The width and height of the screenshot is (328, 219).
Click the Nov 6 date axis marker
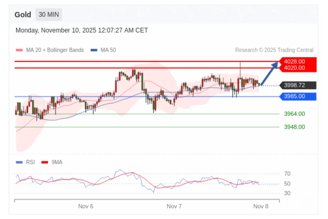[x=86, y=206]
